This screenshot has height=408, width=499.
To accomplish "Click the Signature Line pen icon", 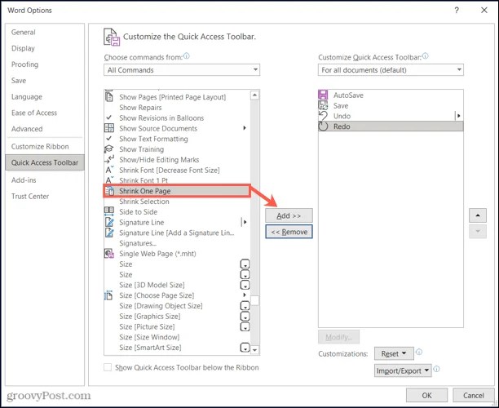I will coord(109,222).
